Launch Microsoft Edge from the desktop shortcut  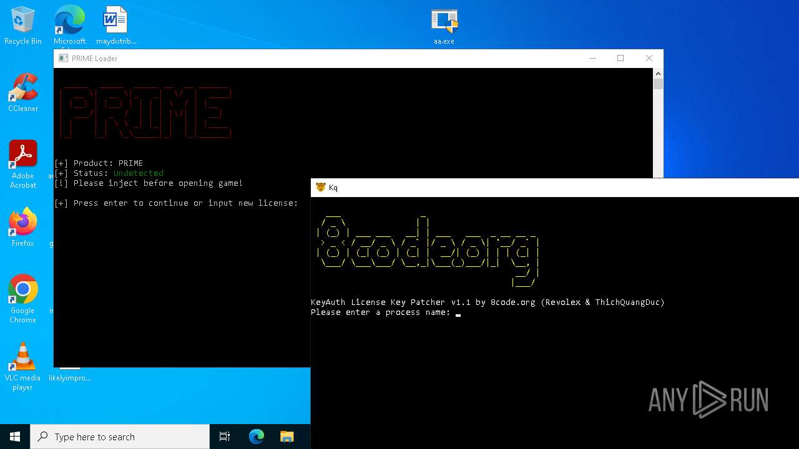[x=69, y=26]
